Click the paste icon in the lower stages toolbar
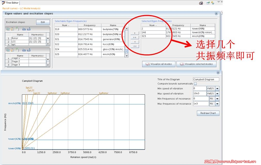The image size is (261, 165). 13,50
